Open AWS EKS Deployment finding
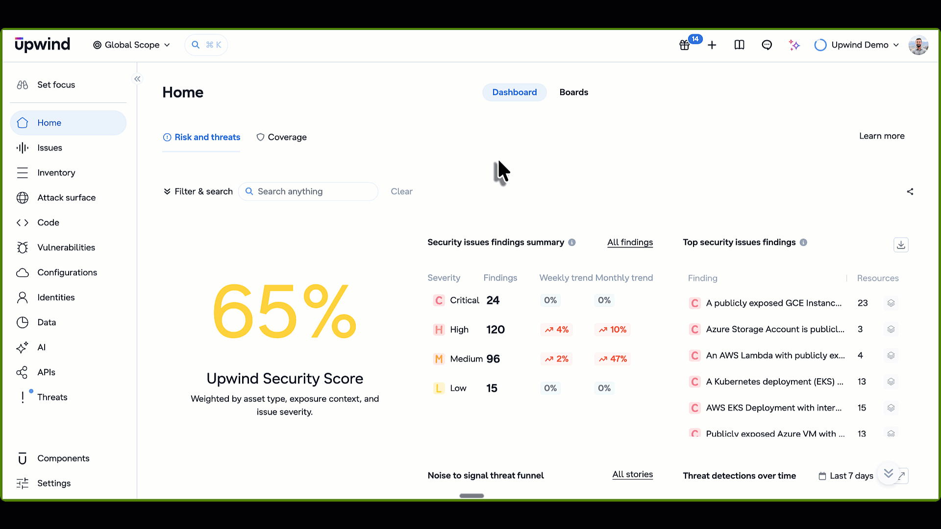 tap(773, 408)
